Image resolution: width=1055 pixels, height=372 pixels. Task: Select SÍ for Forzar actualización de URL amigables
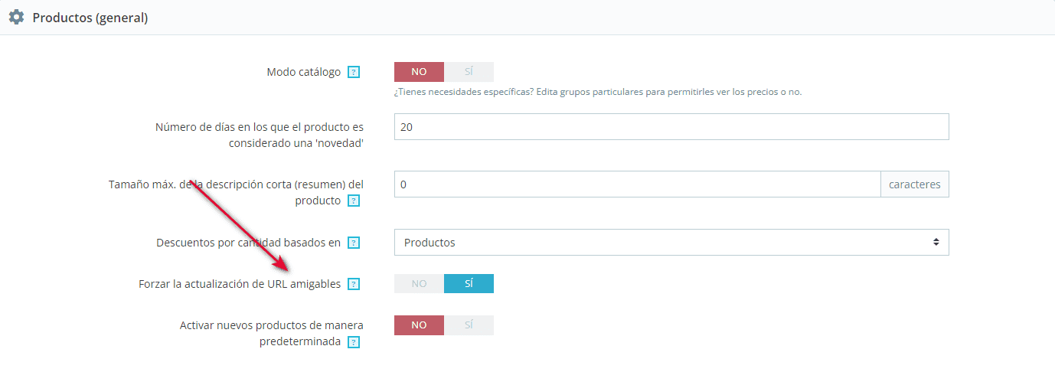(469, 284)
